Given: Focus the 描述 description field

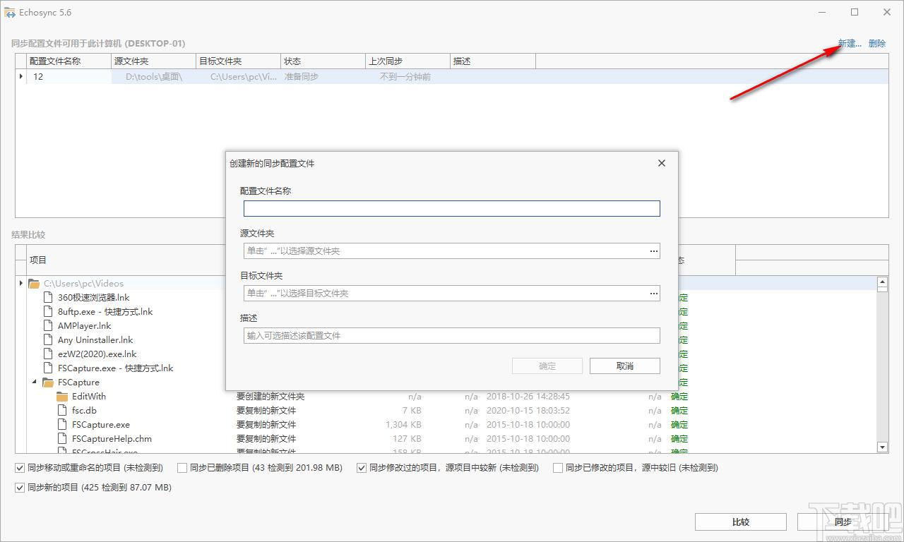Looking at the screenshot, I should [452, 335].
